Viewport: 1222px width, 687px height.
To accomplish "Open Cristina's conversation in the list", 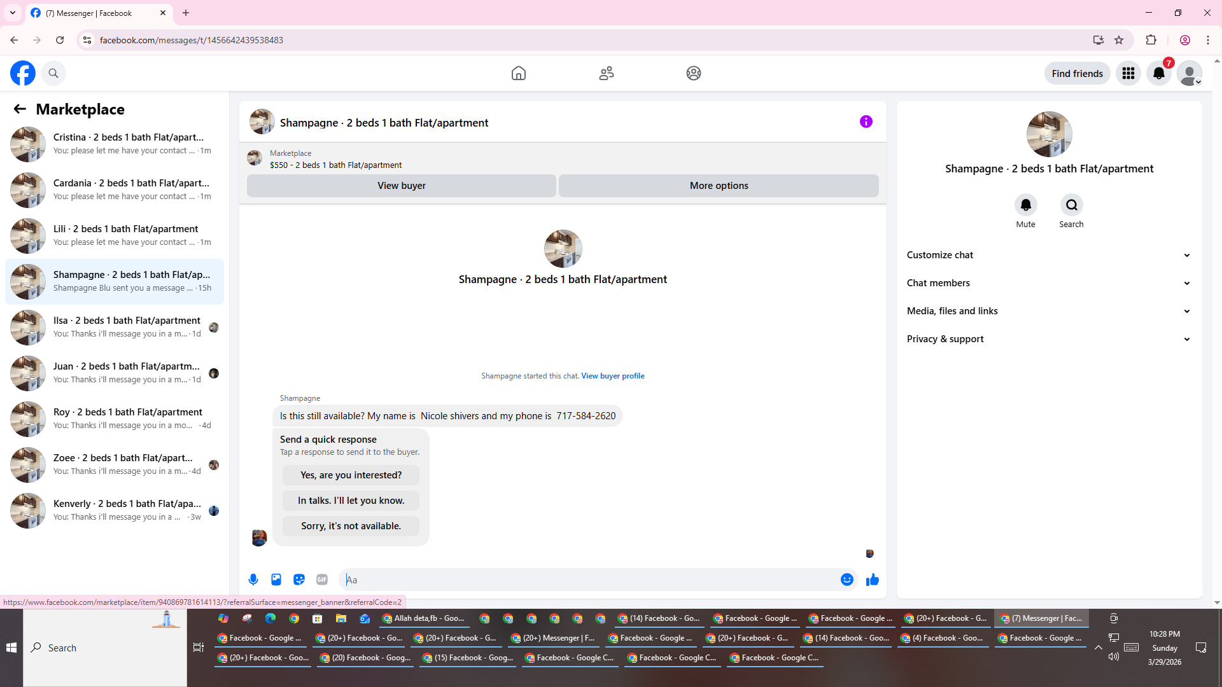I will point(115,144).
